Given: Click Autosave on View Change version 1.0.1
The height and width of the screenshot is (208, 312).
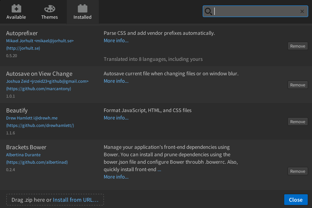Looking at the screenshot, I should tap(10, 96).
